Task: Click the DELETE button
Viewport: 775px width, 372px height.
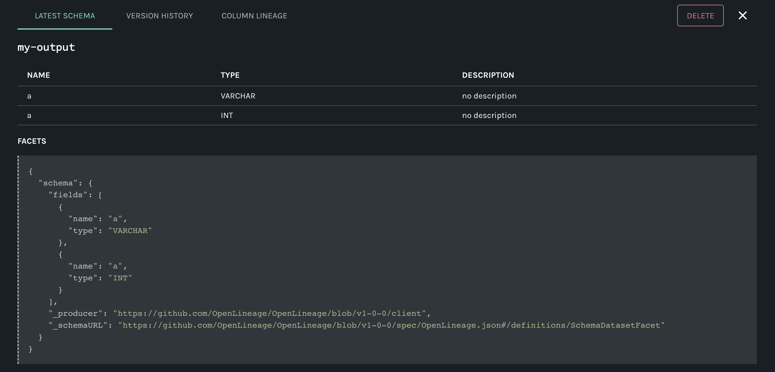Action: (700, 16)
